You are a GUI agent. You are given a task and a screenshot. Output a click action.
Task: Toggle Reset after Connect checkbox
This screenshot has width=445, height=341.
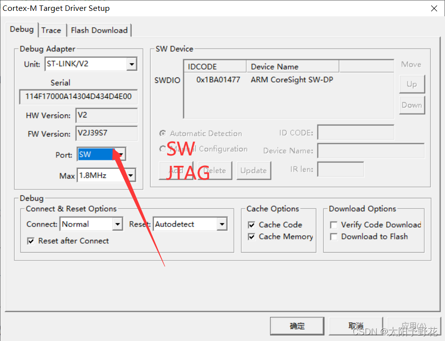click(31, 241)
